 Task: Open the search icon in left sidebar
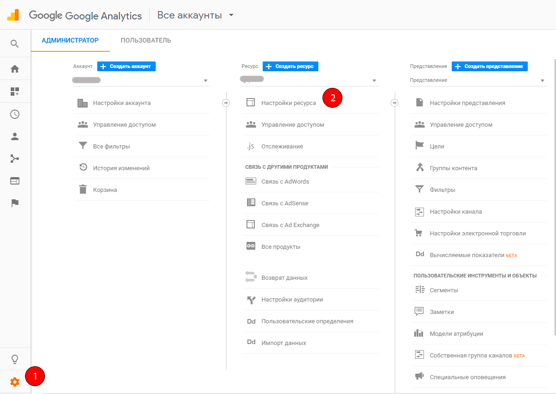tap(15, 44)
